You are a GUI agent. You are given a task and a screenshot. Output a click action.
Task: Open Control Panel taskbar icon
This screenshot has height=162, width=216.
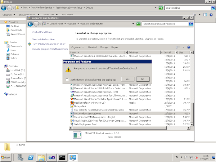pos(73,157)
